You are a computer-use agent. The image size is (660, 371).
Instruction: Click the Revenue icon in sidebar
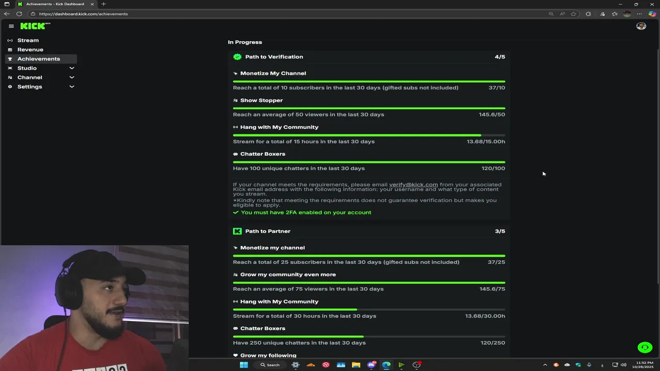(10, 49)
